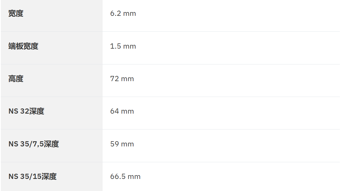This screenshot has width=341, height=191.
Task: Select the 59 mm depth value
Action: pos(122,144)
